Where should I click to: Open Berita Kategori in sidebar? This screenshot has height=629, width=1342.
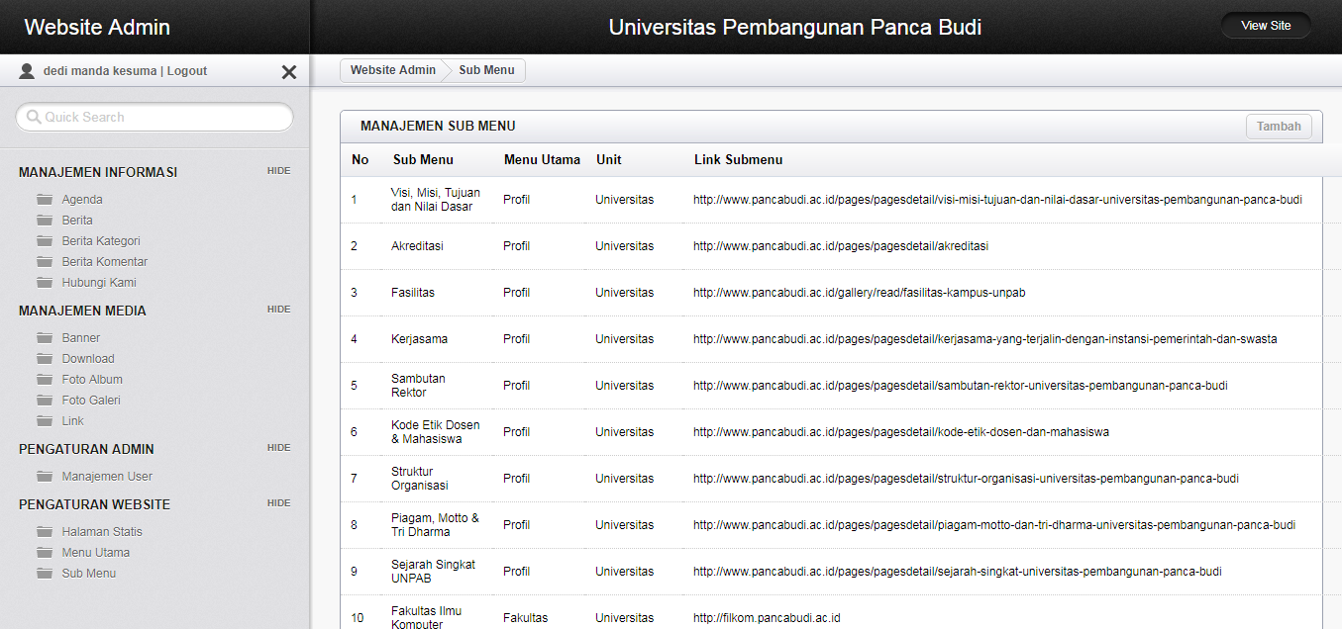(101, 241)
